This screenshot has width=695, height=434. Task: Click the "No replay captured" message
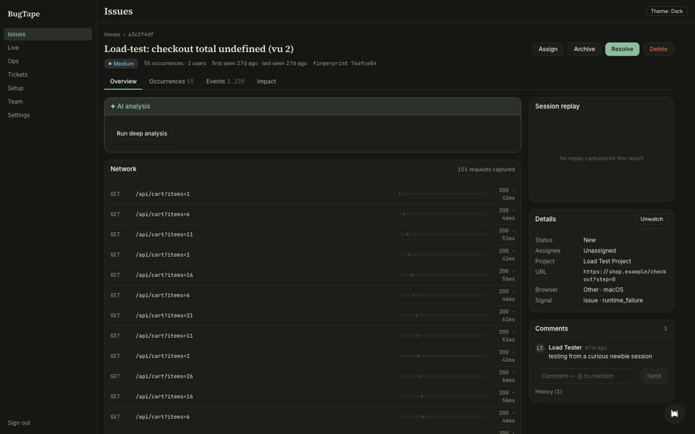click(601, 158)
